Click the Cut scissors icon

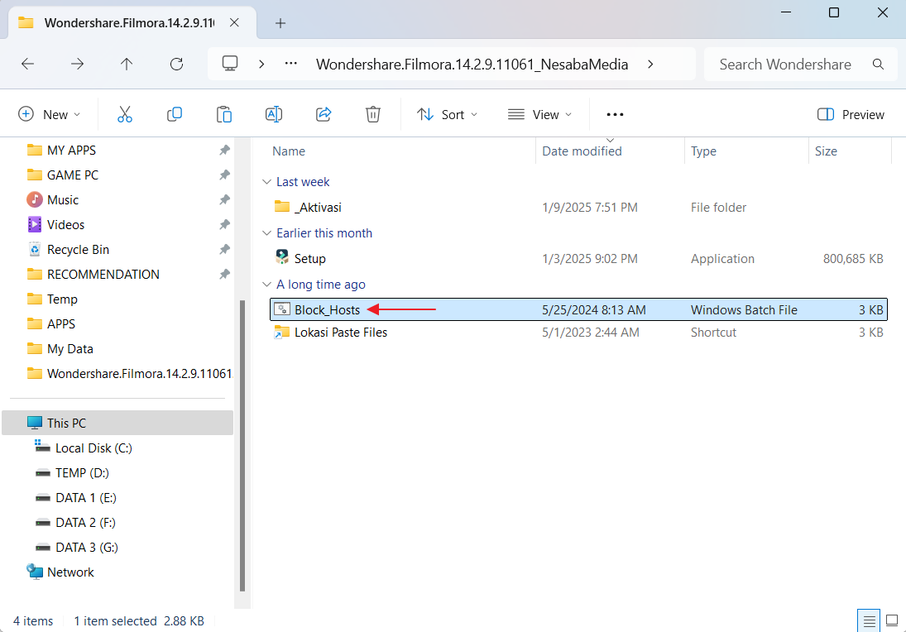125,115
